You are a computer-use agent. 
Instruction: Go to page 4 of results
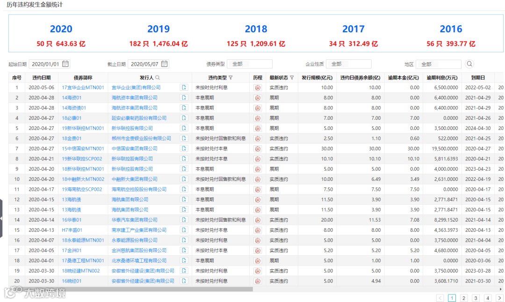(x=488, y=298)
